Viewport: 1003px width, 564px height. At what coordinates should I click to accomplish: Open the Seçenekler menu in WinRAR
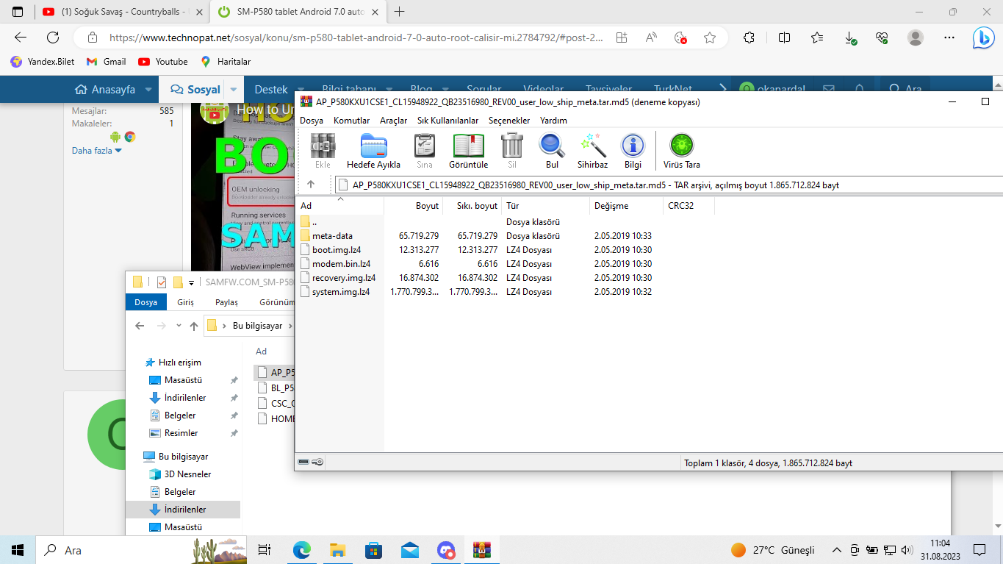coord(509,120)
